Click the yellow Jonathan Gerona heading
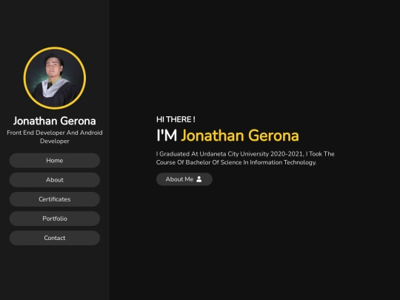400x300 pixels. tap(240, 136)
